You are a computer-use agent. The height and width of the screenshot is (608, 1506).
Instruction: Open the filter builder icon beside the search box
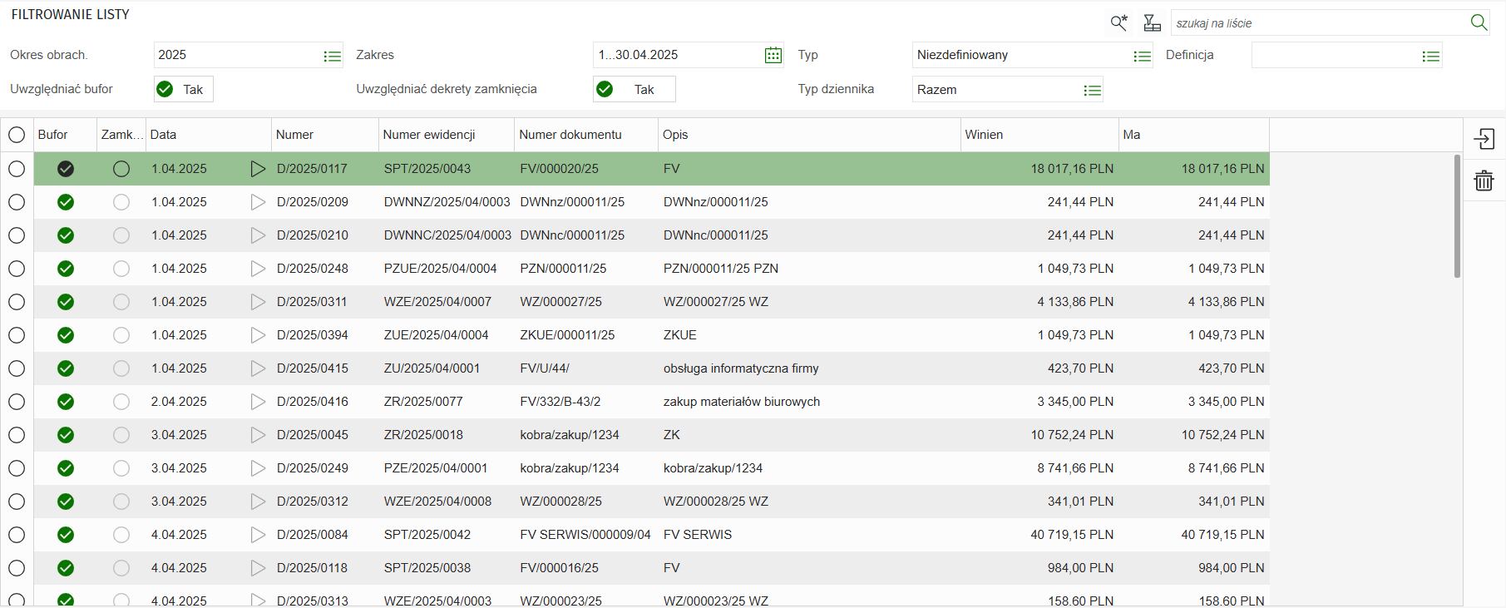click(1152, 22)
